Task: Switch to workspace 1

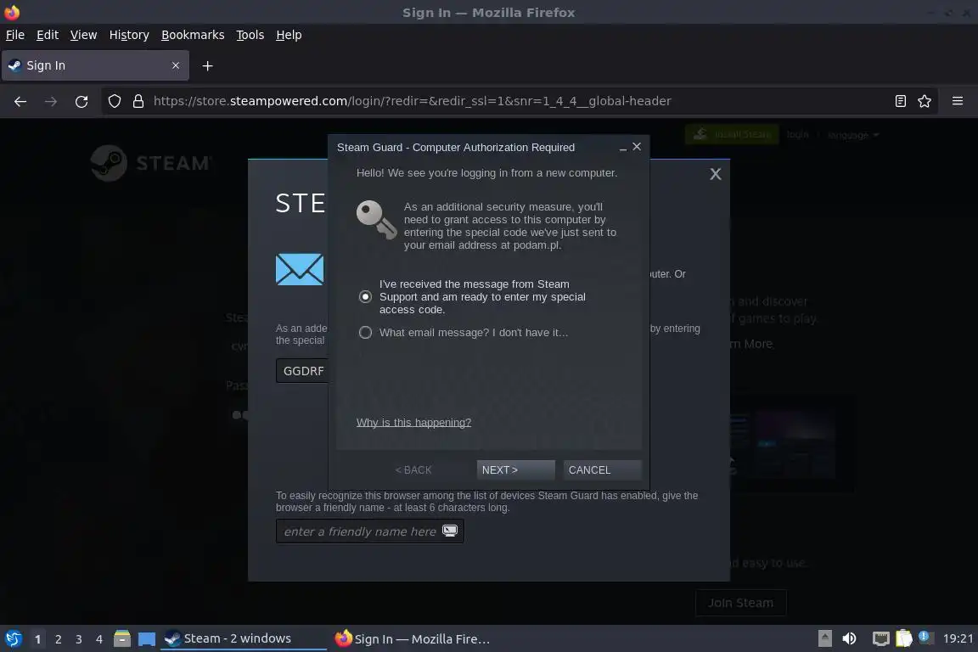Action: [37, 639]
